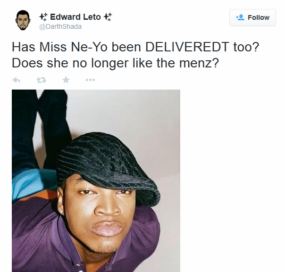Click the dark jeans in the photo corner
The width and height of the screenshot is (285, 272).
pos(40,127)
